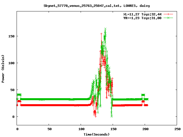Click the Time(Seconds) x-axis label
The height and width of the screenshot is (137, 183).
click(97, 134)
